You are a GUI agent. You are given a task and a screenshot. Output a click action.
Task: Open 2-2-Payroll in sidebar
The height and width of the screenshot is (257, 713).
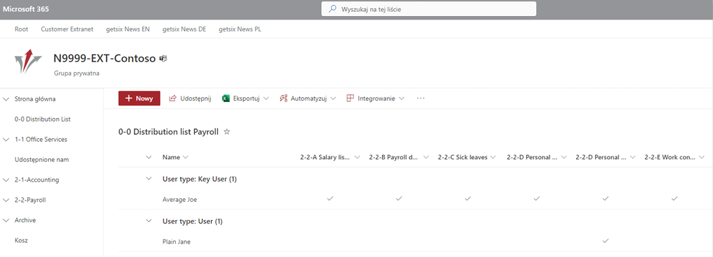(31, 200)
